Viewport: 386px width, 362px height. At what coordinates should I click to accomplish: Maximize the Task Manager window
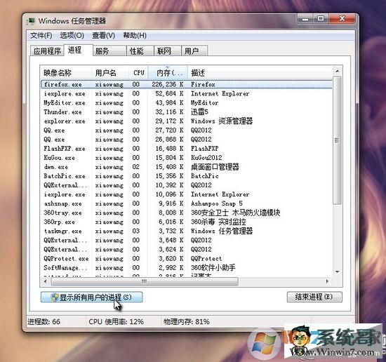[x=321, y=19]
